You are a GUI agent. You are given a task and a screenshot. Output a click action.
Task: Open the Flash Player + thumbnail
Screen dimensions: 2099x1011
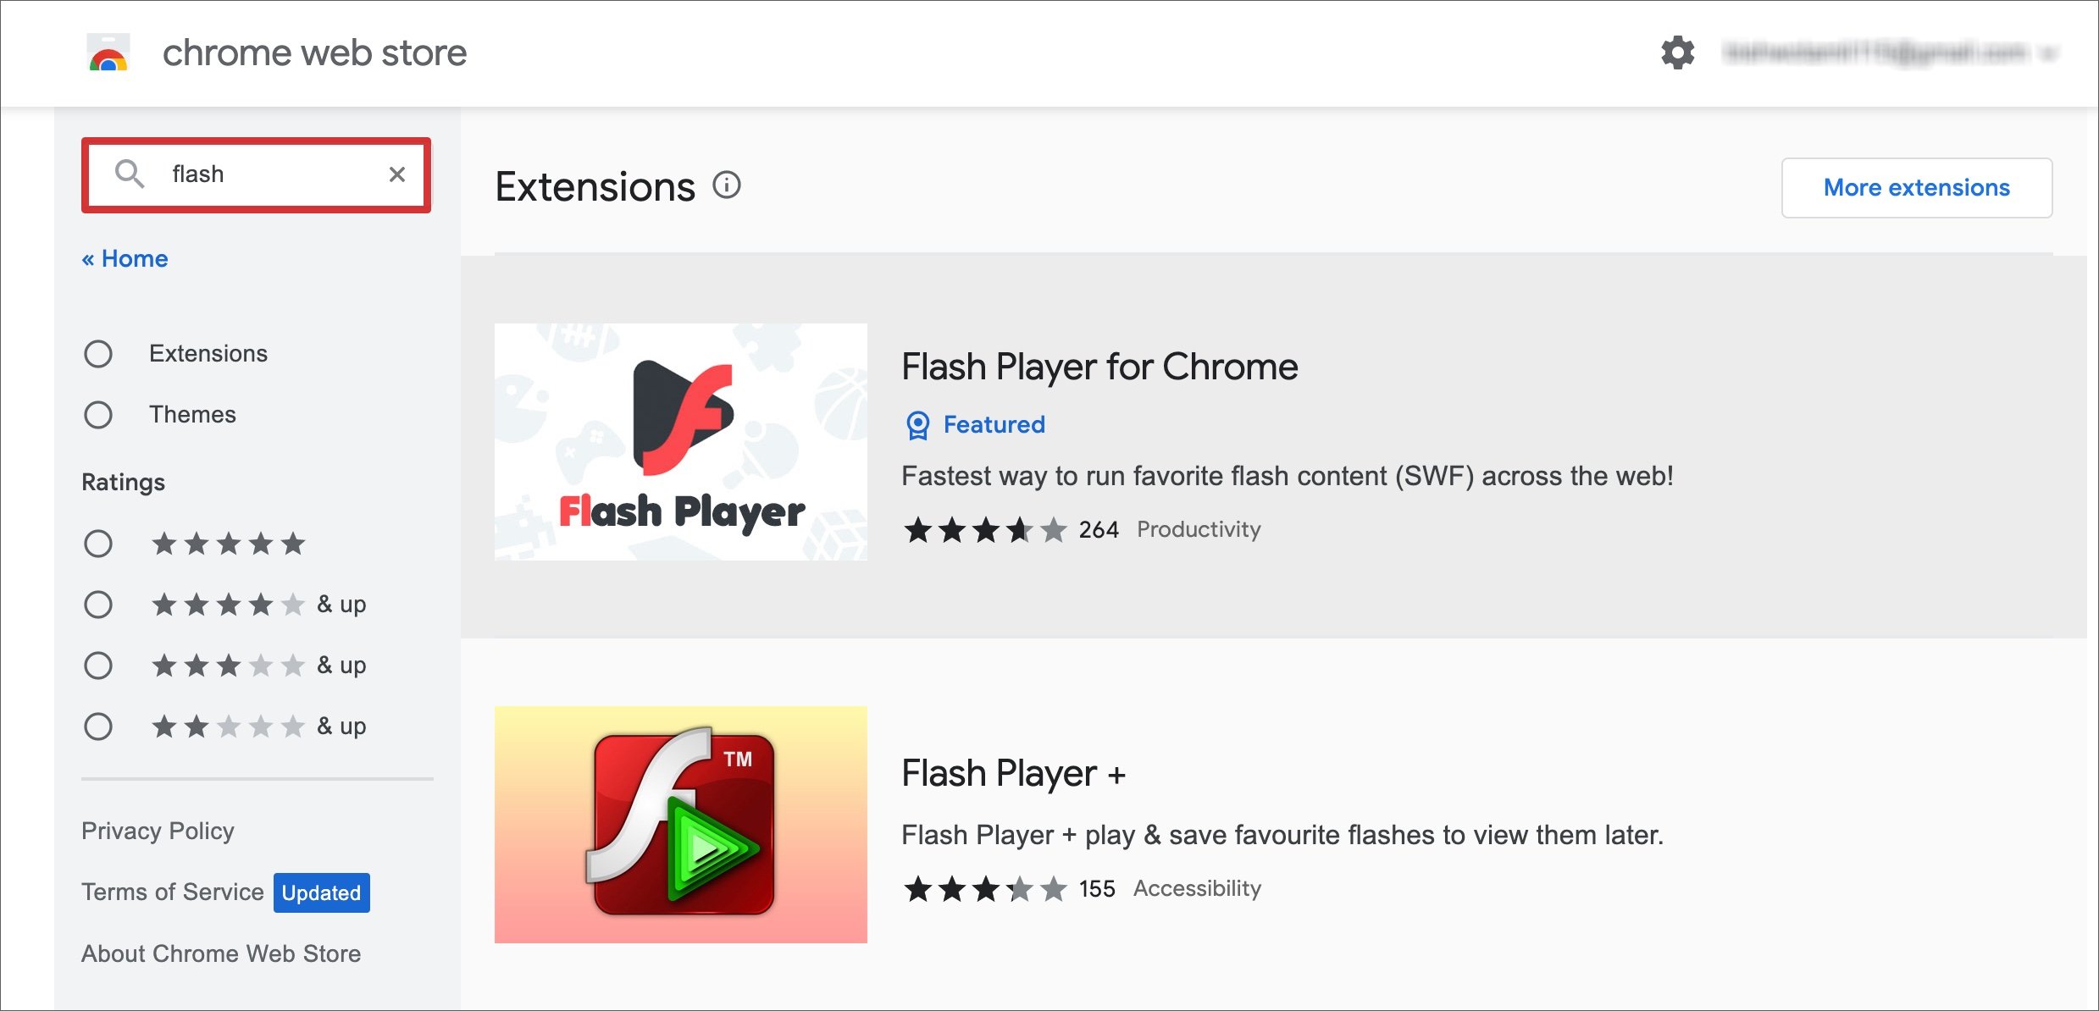coord(680,824)
